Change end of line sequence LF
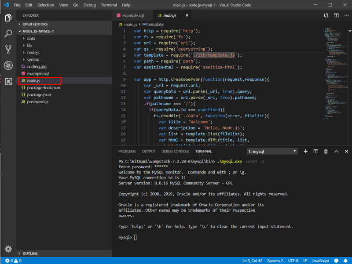The height and width of the screenshot is (264, 352). [x=305, y=260]
